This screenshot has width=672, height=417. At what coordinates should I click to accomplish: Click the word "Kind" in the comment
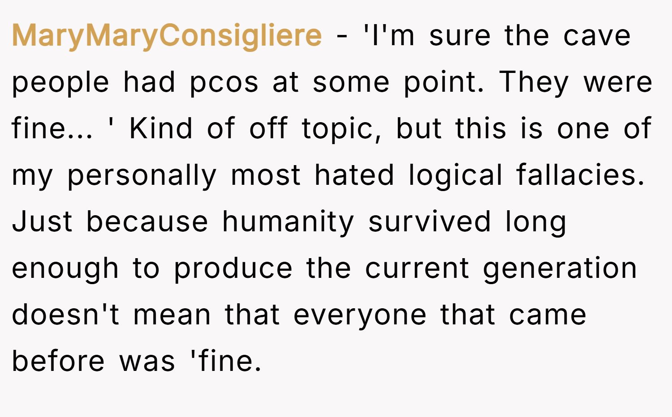161,128
